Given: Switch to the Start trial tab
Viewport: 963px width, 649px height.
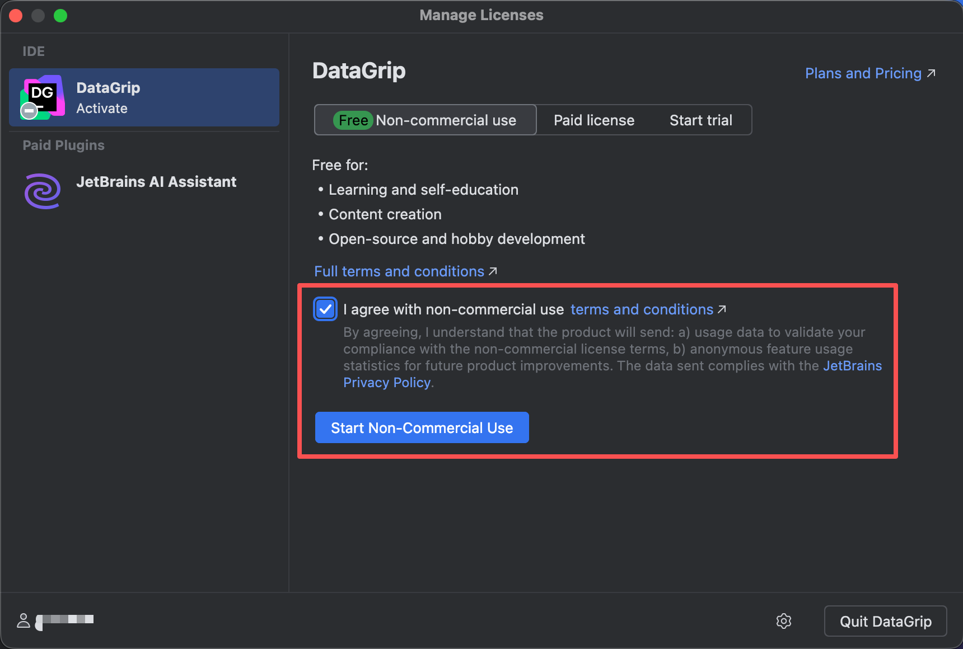Looking at the screenshot, I should (700, 120).
